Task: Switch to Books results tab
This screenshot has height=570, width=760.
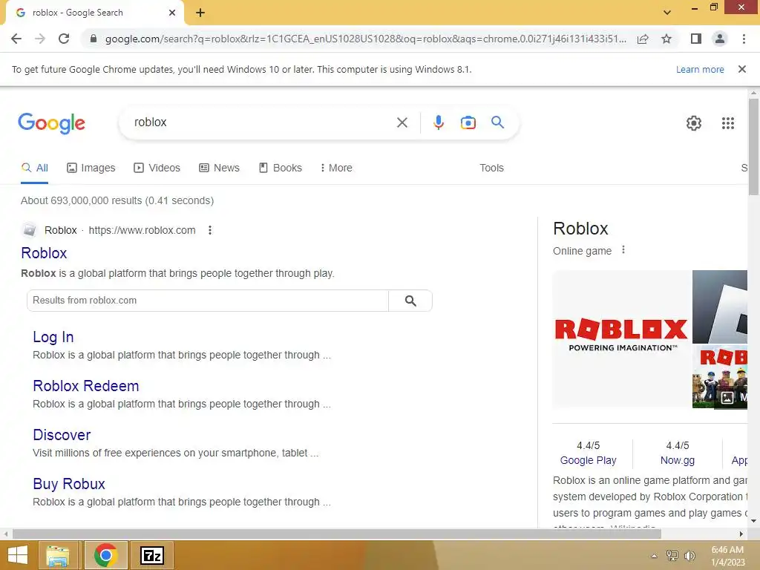Action: (x=280, y=168)
